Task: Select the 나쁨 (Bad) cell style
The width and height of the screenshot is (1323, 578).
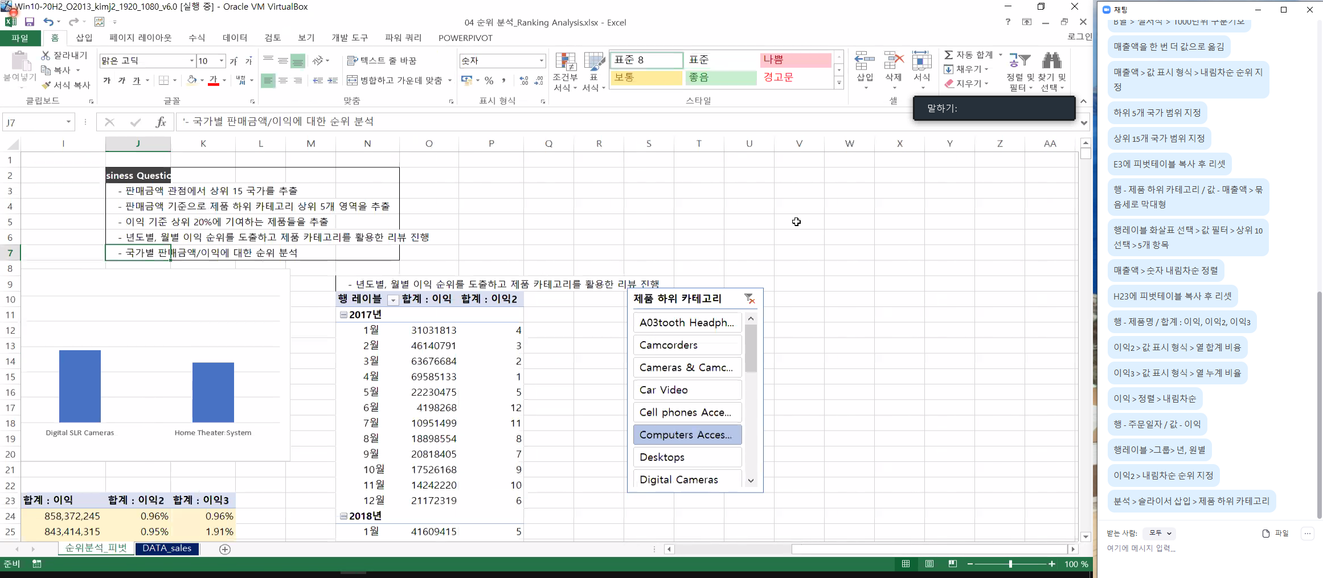Action: tap(795, 60)
